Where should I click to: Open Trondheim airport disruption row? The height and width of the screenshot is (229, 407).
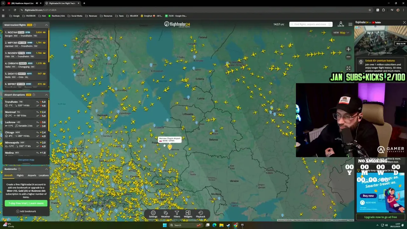point(25,103)
